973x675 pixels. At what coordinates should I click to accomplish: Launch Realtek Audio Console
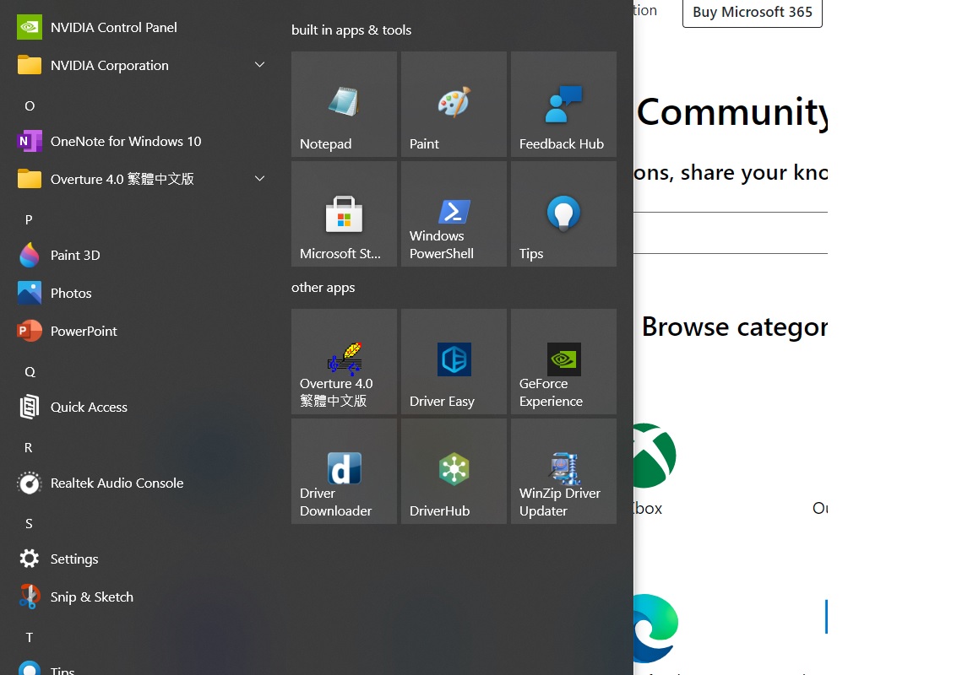click(x=143, y=483)
